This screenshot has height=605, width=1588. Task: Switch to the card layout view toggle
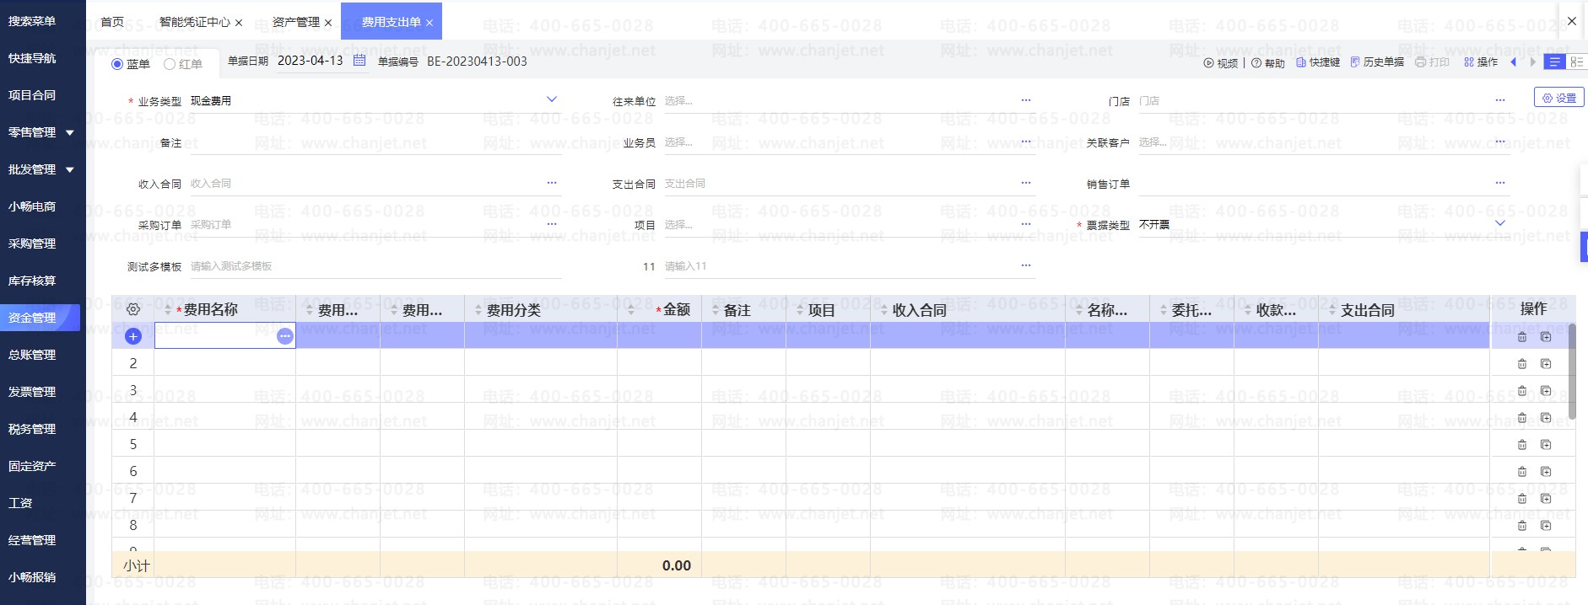click(x=1575, y=62)
